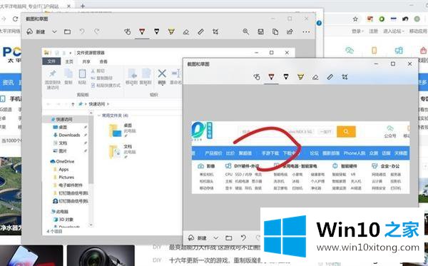This screenshot has width=428, height=266.
Task: Switch to 查看 tab in File Explorer
Action: (x=103, y=61)
